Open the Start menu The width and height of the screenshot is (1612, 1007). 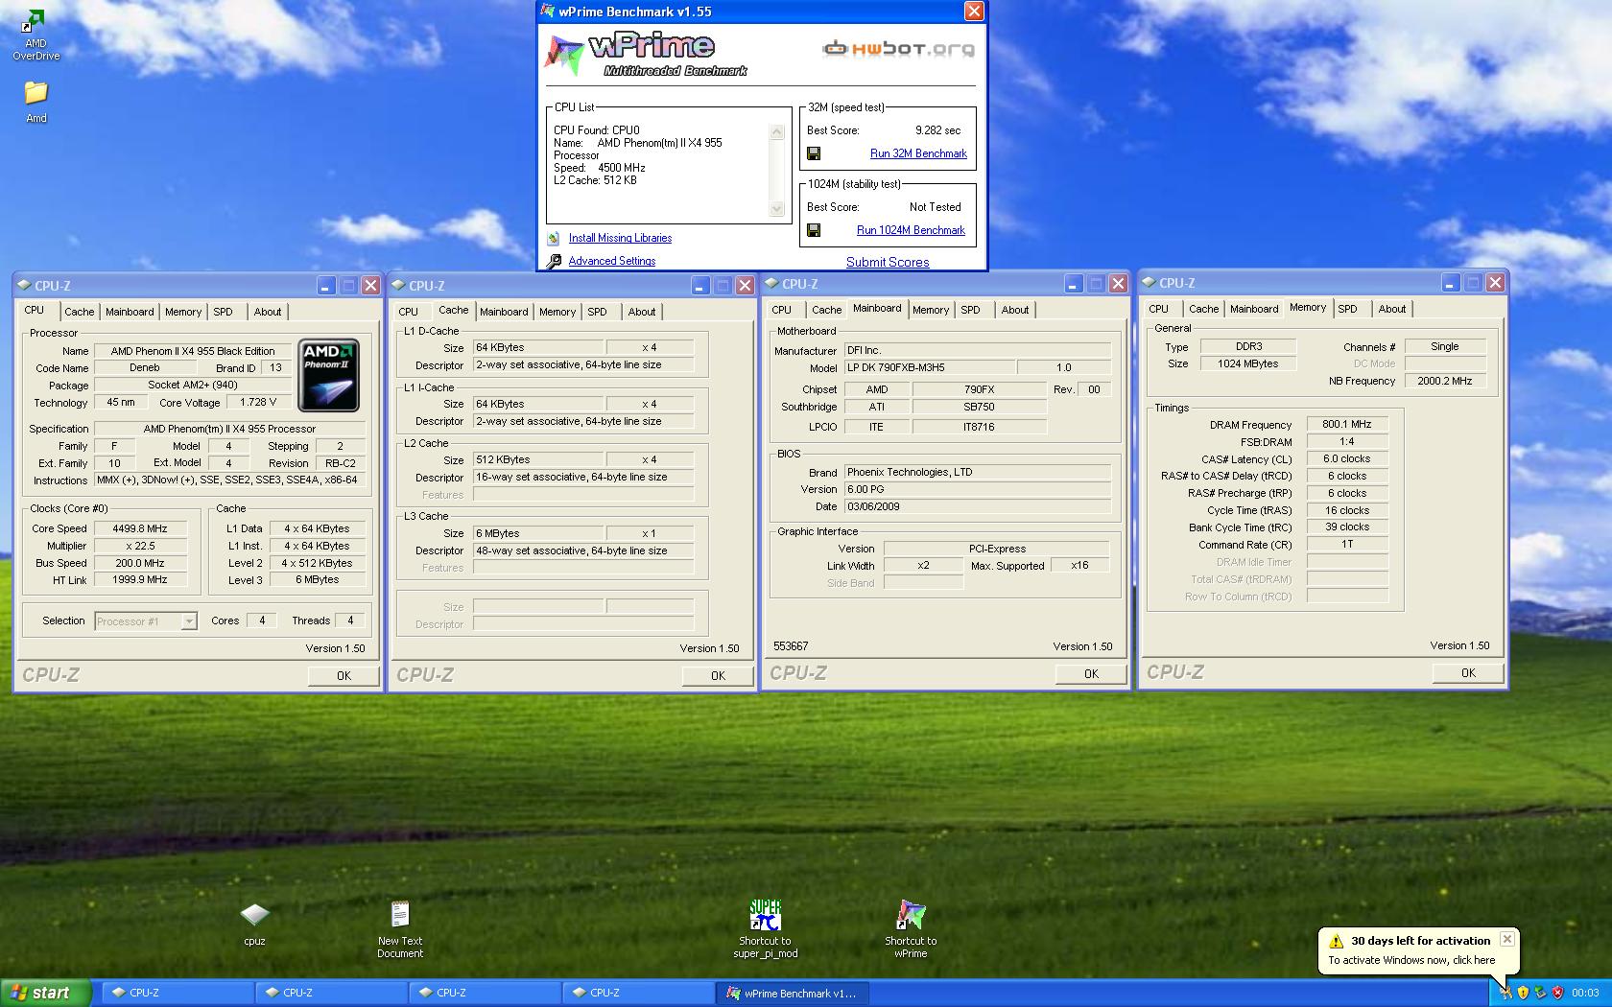(45, 993)
